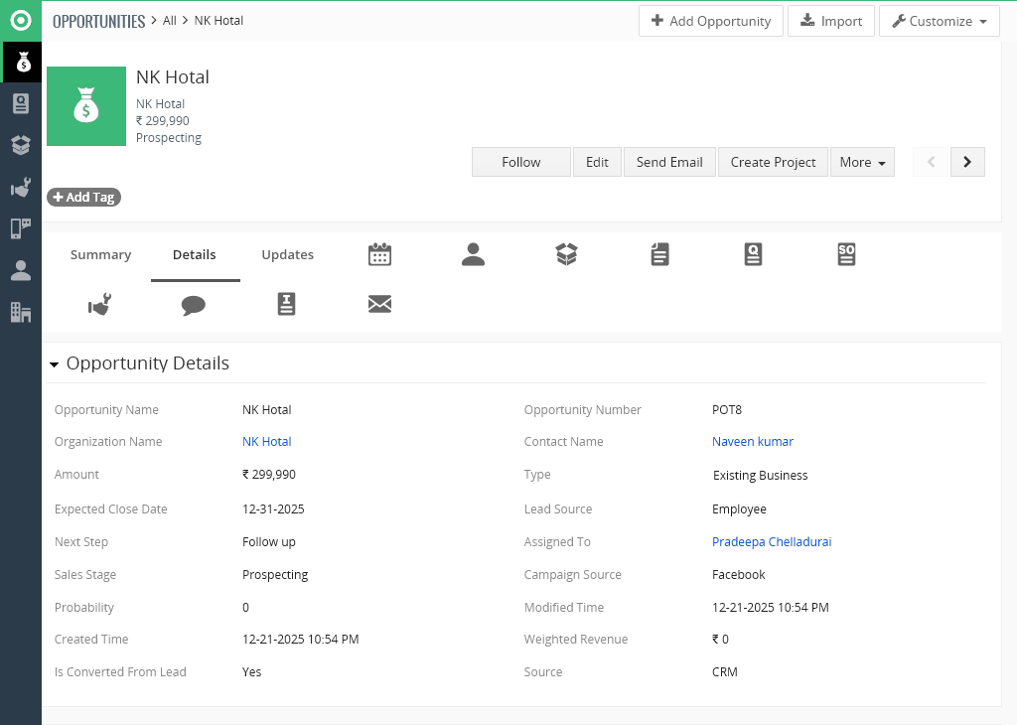Switch to the Updates tab
1017x725 pixels.
coord(287,255)
